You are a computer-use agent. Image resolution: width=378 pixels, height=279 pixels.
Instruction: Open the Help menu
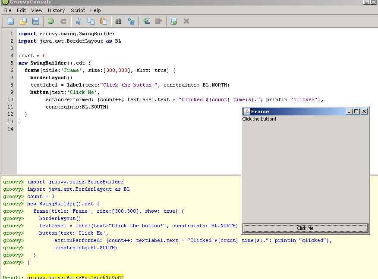pos(95,10)
